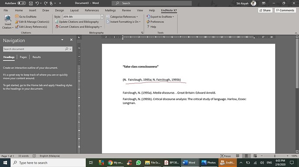Screen dimensions: 299x167
Task: Toggle the AutoSave switch
Action: pyautogui.click(x=22, y=3)
